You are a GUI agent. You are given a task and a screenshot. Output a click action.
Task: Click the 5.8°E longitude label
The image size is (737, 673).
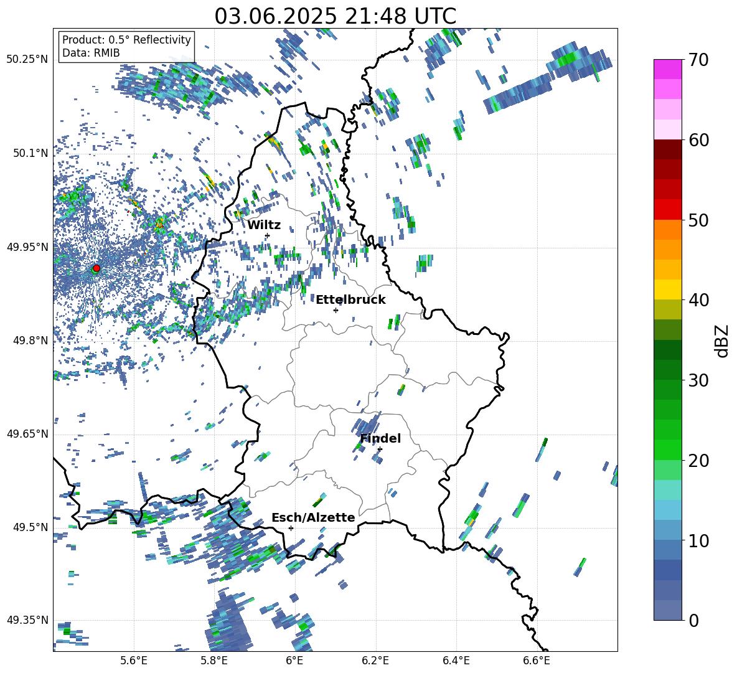click(x=214, y=661)
